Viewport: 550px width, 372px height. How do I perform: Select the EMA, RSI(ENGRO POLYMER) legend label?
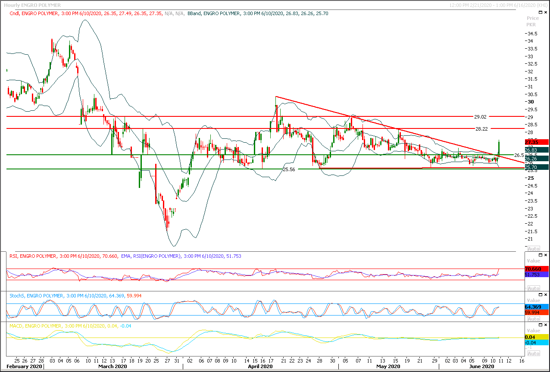(181, 256)
